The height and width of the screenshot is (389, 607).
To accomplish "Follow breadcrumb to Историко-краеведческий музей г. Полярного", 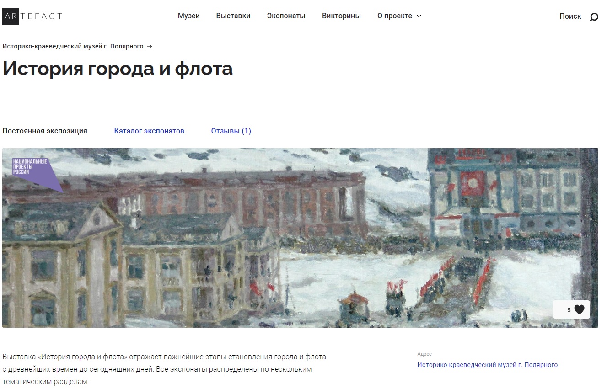I will click(x=77, y=46).
